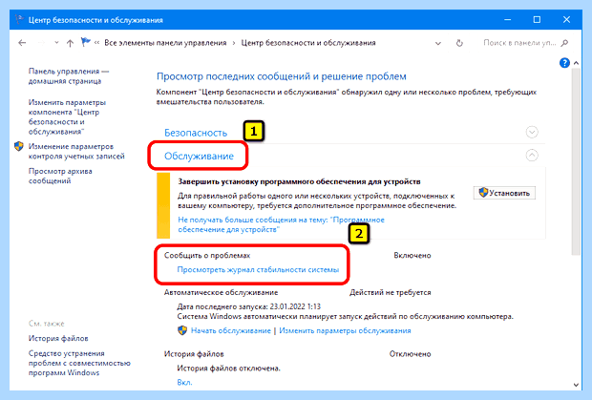Open 'Панель управления — домашняя страница'
Screen dimensions: 592x400
[69, 75]
